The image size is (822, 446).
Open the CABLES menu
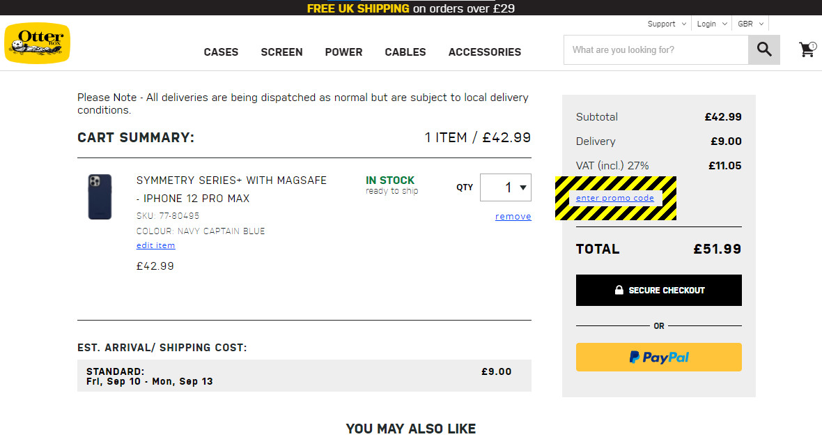pyautogui.click(x=405, y=52)
